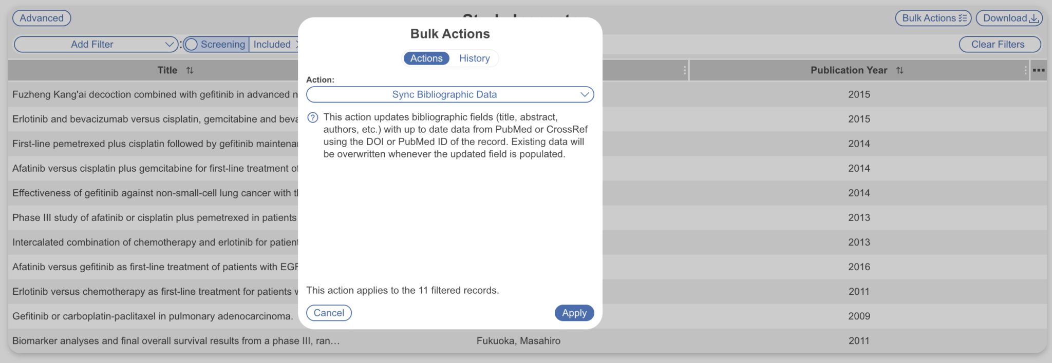Screen dimensions: 1052x363
Task: Switch to the History tab
Action: coord(474,58)
